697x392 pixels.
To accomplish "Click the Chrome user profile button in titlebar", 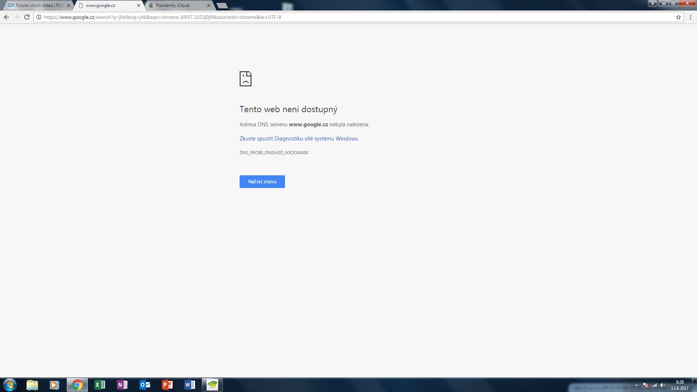I will pos(652,3).
